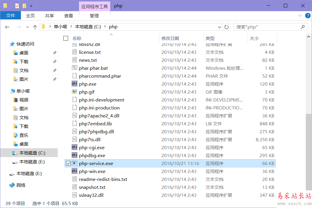Click properties icon in quick access toolbar
The image size is (312, 208).
[x=17, y=6]
